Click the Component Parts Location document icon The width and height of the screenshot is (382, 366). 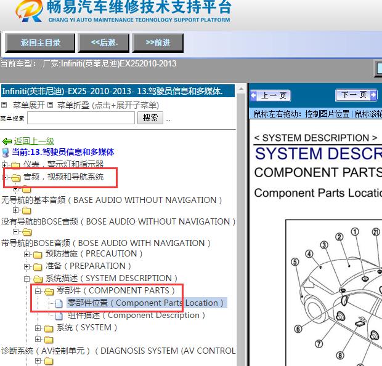[x=59, y=303]
